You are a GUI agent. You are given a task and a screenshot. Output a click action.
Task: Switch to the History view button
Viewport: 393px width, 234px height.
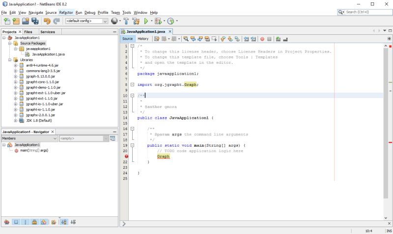click(143, 39)
